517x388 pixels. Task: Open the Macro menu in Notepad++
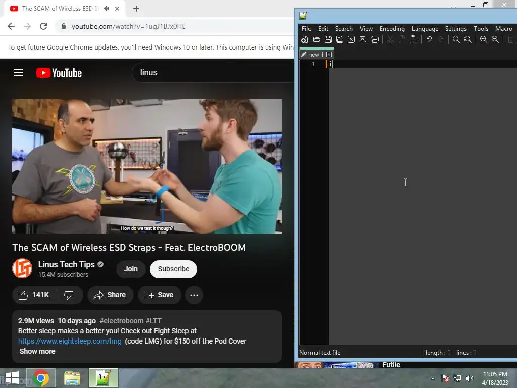[x=503, y=29]
